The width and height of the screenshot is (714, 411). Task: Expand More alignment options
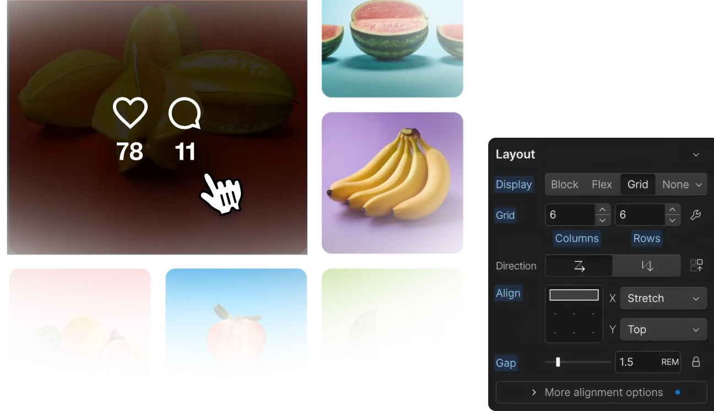point(601,392)
